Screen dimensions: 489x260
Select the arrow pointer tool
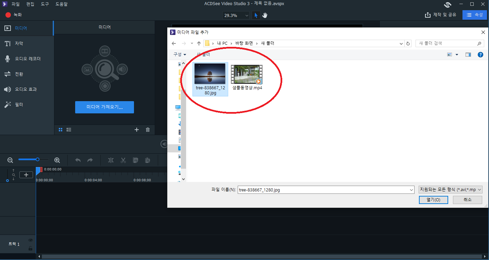click(256, 15)
